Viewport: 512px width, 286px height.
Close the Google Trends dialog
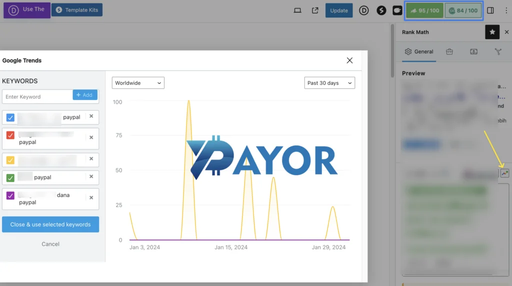pos(349,60)
